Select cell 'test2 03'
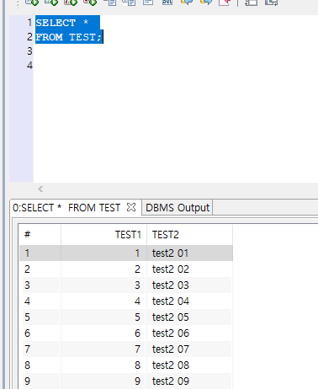The width and height of the screenshot is (318, 389). point(189,285)
